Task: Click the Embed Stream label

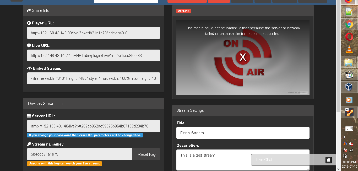Action: point(44,68)
